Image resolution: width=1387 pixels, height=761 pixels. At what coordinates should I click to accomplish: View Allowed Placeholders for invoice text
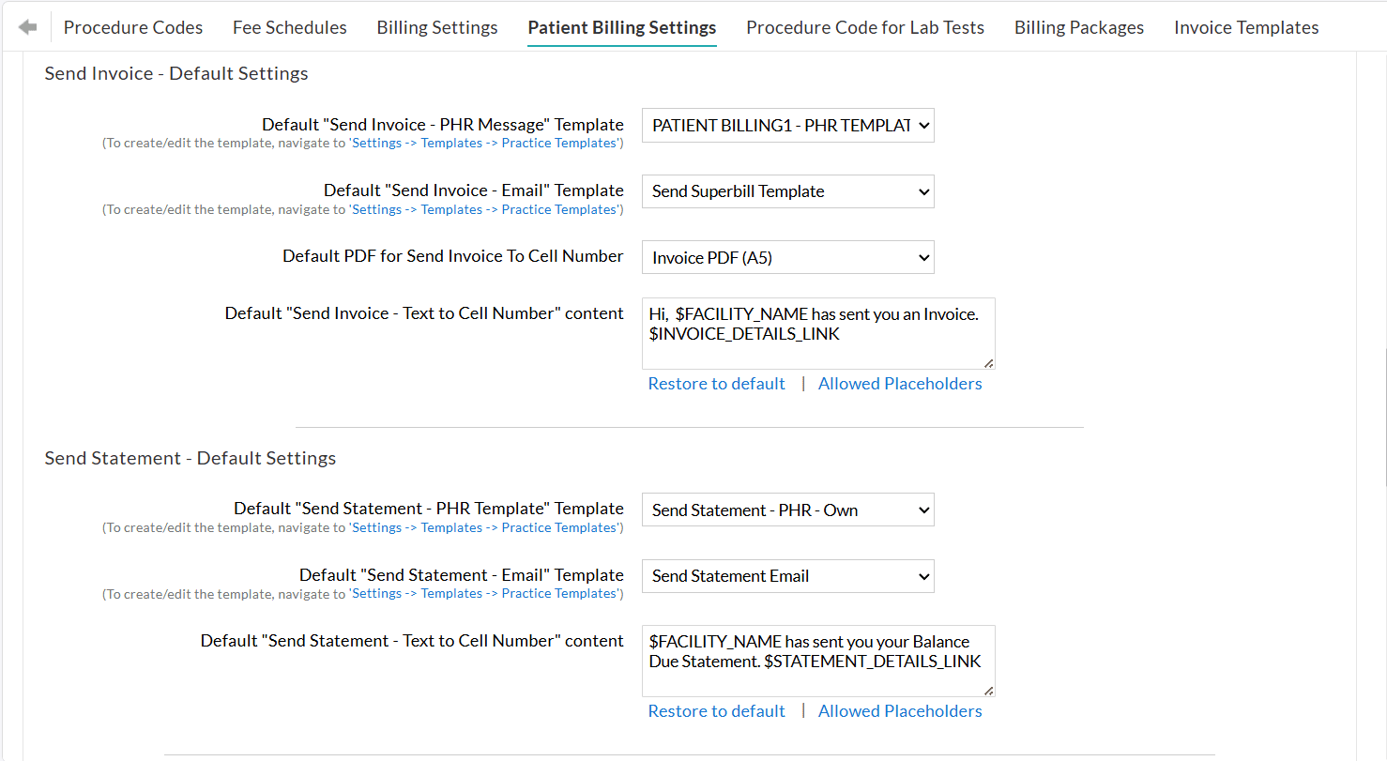coord(900,384)
